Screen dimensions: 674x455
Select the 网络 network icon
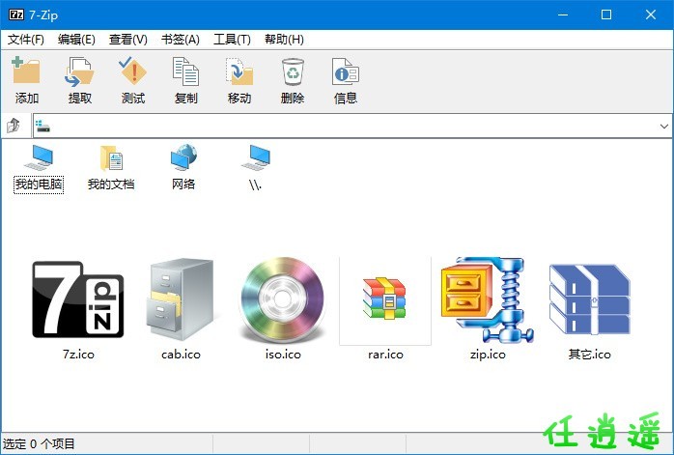(183, 156)
